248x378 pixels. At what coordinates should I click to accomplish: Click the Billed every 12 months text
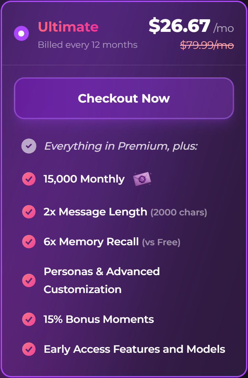[88, 45]
